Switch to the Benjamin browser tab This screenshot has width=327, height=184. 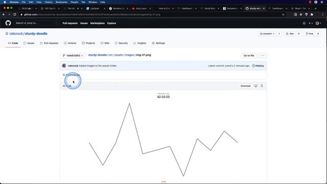(232, 9)
